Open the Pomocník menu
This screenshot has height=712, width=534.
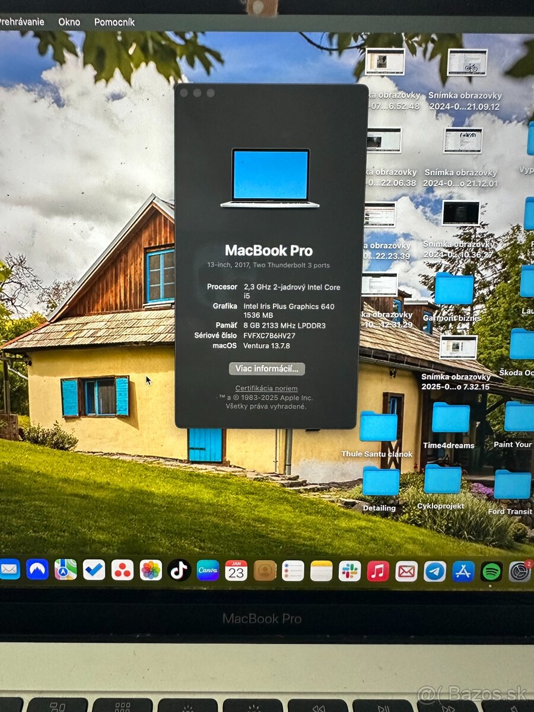pos(115,22)
